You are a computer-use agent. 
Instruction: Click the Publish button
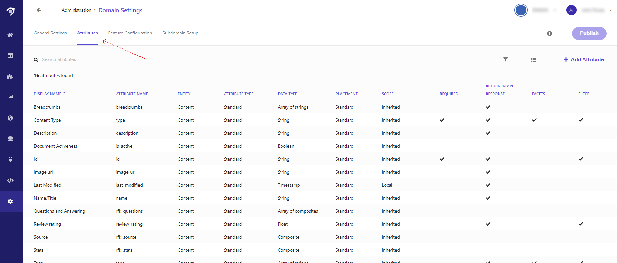tap(589, 33)
